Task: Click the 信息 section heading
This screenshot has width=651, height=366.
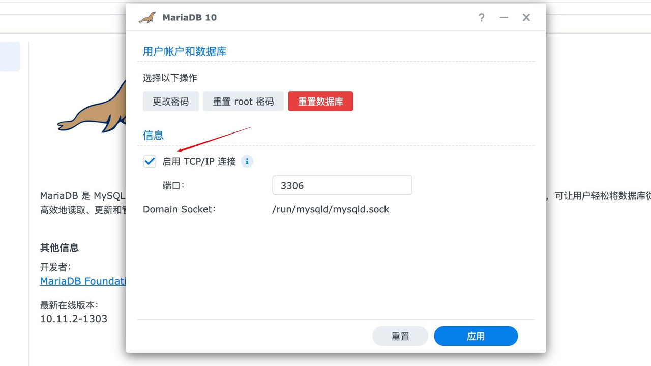Action: [153, 135]
